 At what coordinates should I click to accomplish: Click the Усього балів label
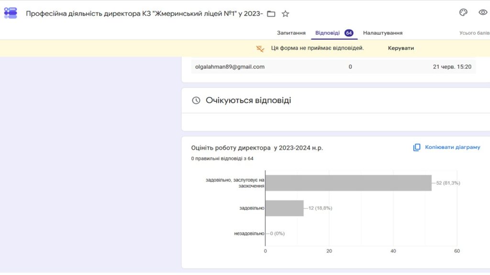click(474, 33)
